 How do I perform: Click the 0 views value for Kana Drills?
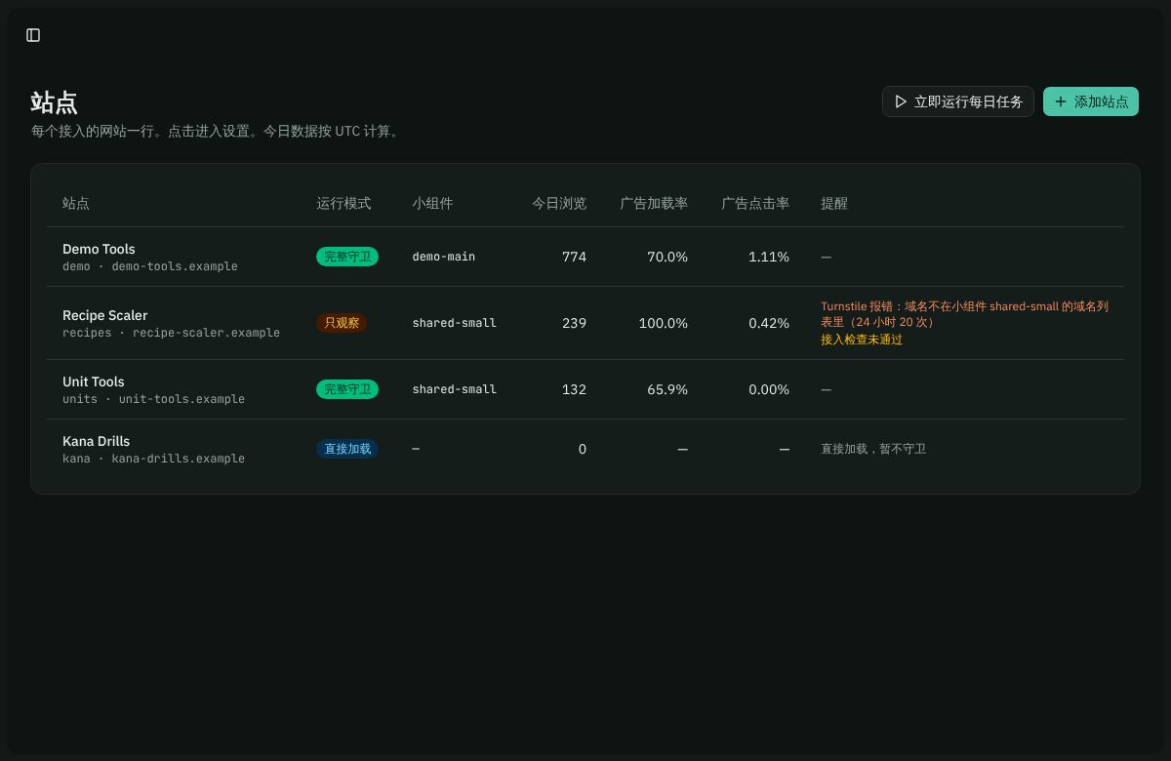pyautogui.click(x=583, y=449)
